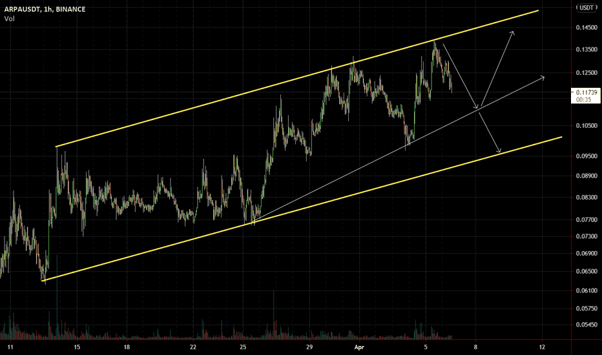Click the 0.10500 price axis label
602x355 pixels.
coord(586,125)
